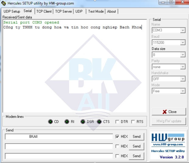Click the third empty send input field

point(59,156)
